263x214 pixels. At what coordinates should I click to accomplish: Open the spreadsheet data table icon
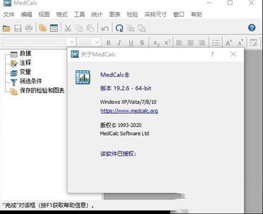coord(54,28)
